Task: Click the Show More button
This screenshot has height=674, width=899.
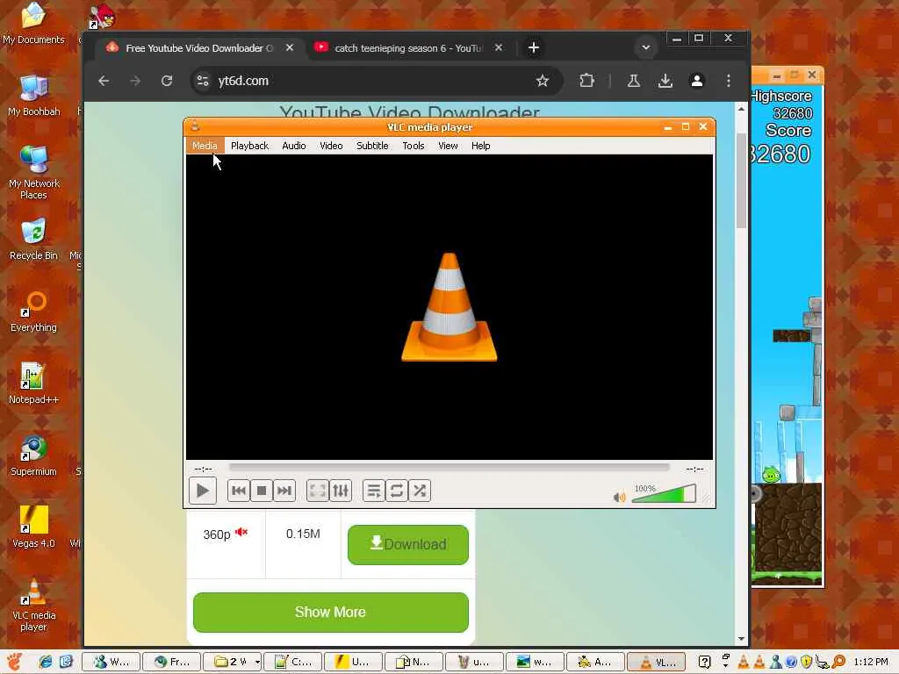Action: [x=331, y=612]
